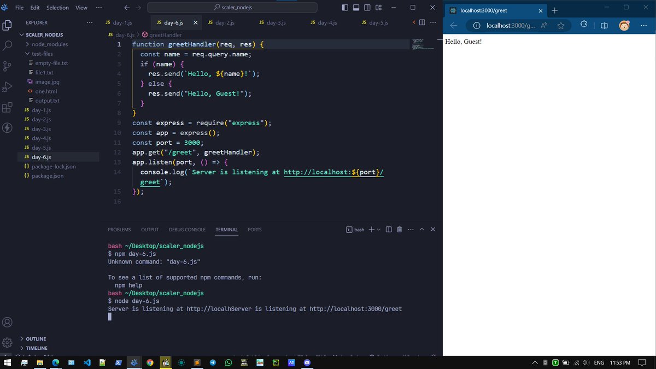
Task: Open package-lock.json in the explorer
Action: point(54,167)
